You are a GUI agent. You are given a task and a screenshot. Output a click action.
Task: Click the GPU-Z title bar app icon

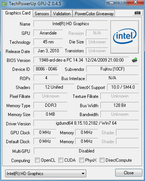point(4,4)
